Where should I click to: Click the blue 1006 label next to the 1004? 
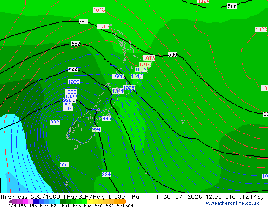[129, 88]
